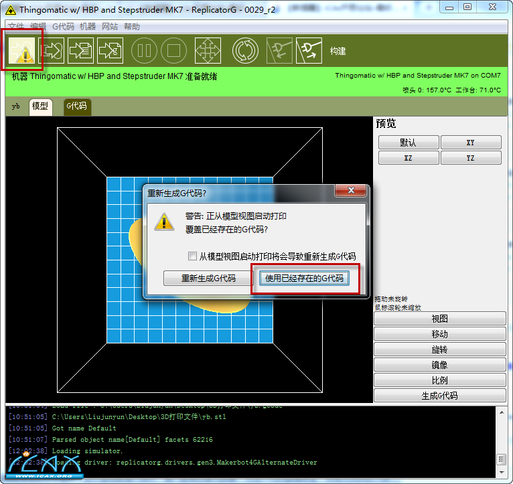Click the ReplicatorG title bar app icon
Screen dimensions: 513x484
click(x=11, y=10)
